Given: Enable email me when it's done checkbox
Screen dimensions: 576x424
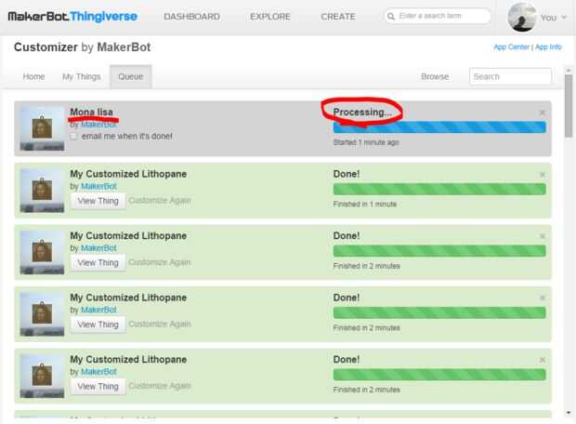Looking at the screenshot, I should pos(73,136).
